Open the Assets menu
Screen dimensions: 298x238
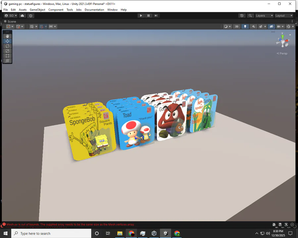(23, 10)
